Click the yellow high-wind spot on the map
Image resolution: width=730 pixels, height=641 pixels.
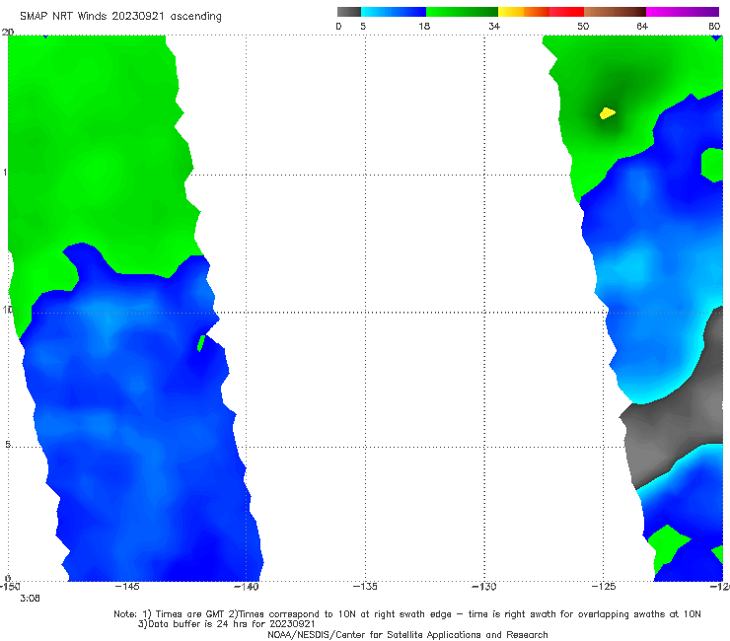coord(607,113)
